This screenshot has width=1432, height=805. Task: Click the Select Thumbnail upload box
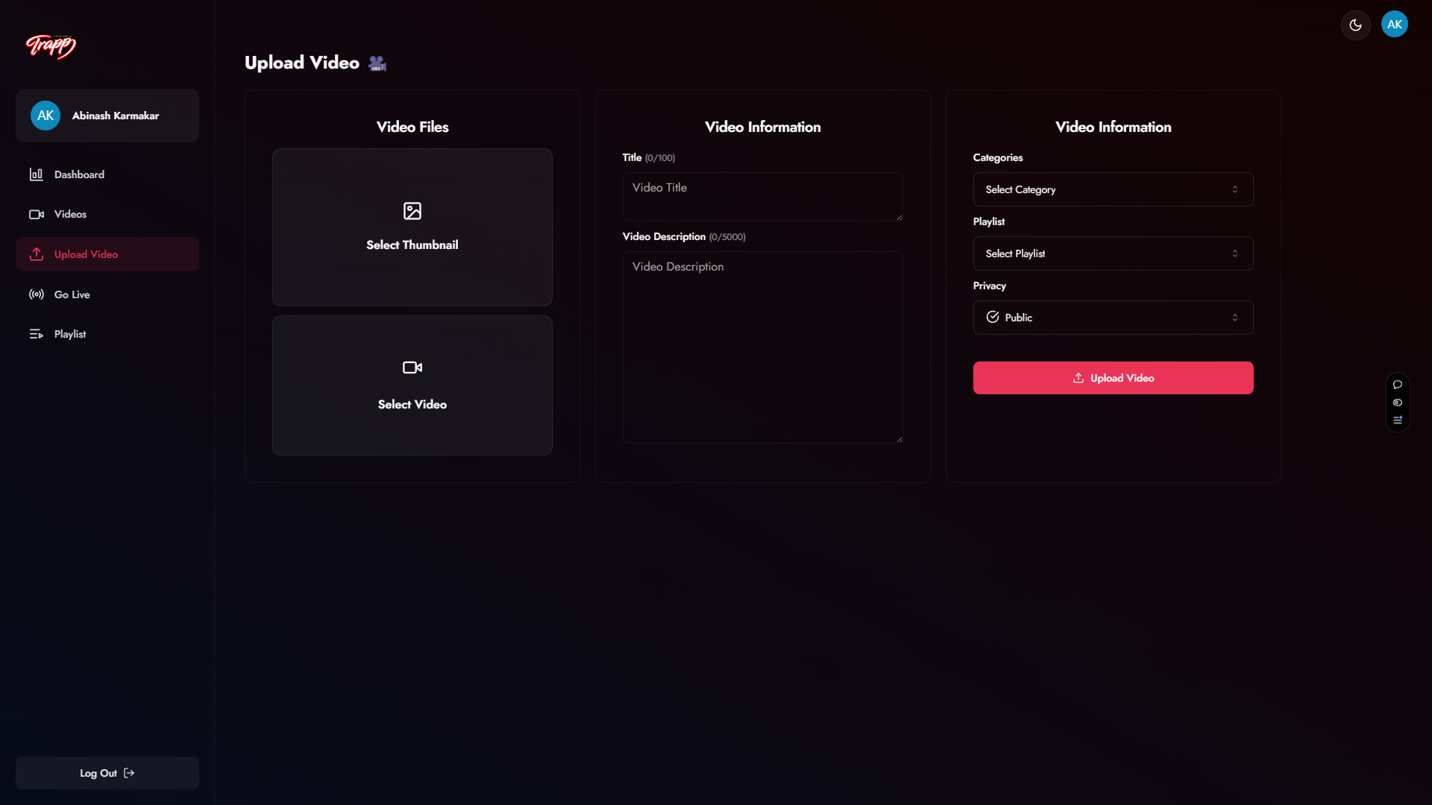412,227
